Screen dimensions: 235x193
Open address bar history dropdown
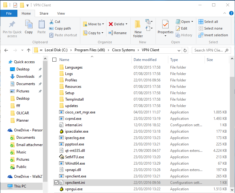click(x=179, y=50)
